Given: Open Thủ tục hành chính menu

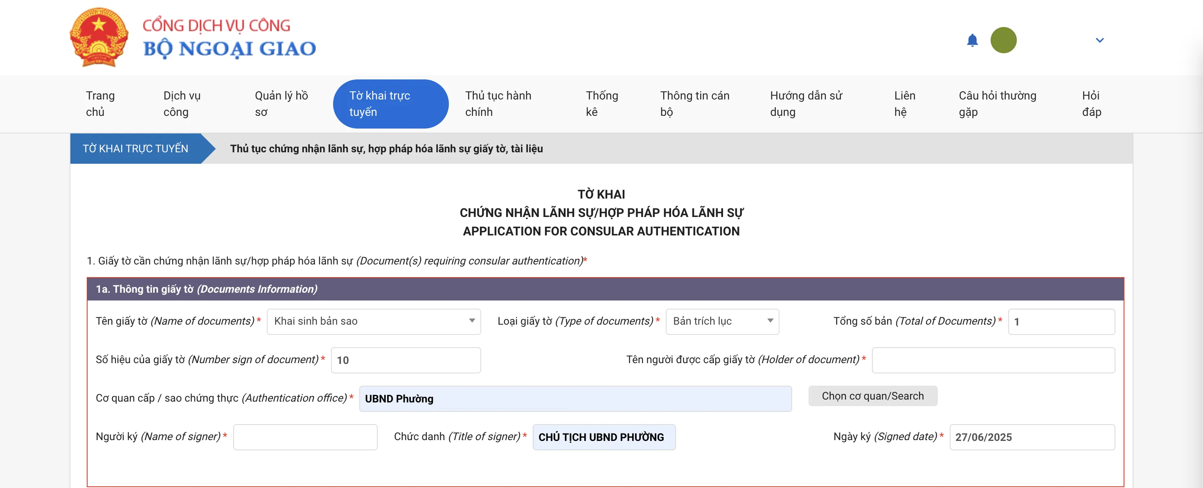Looking at the screenshot, I should pos(498,104).
